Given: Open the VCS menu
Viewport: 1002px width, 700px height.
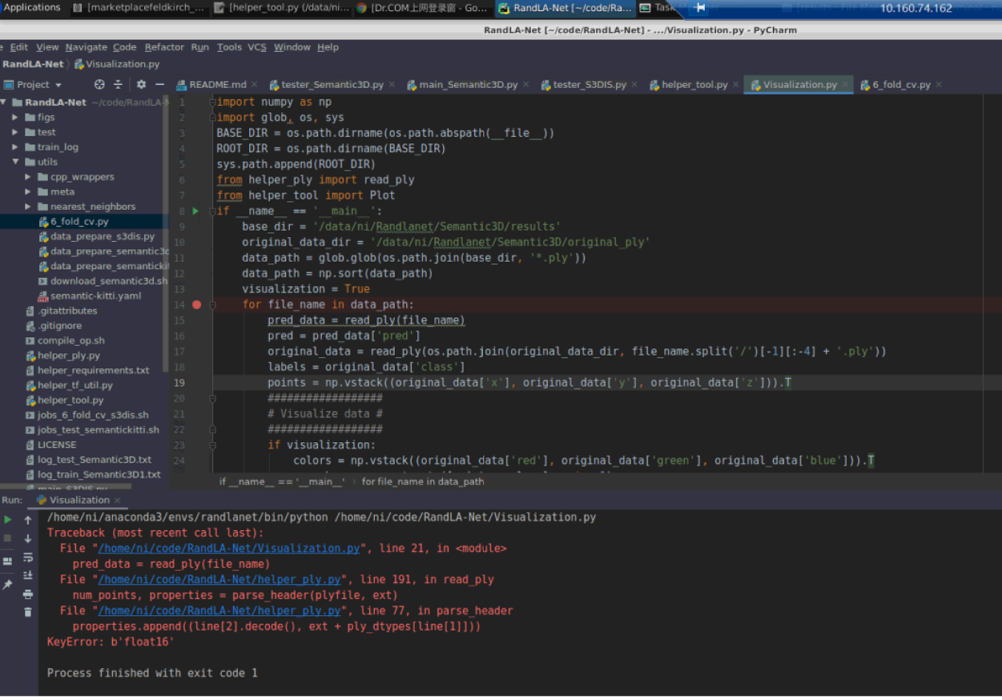Looking at the screenshot, I should click(256, 47).
